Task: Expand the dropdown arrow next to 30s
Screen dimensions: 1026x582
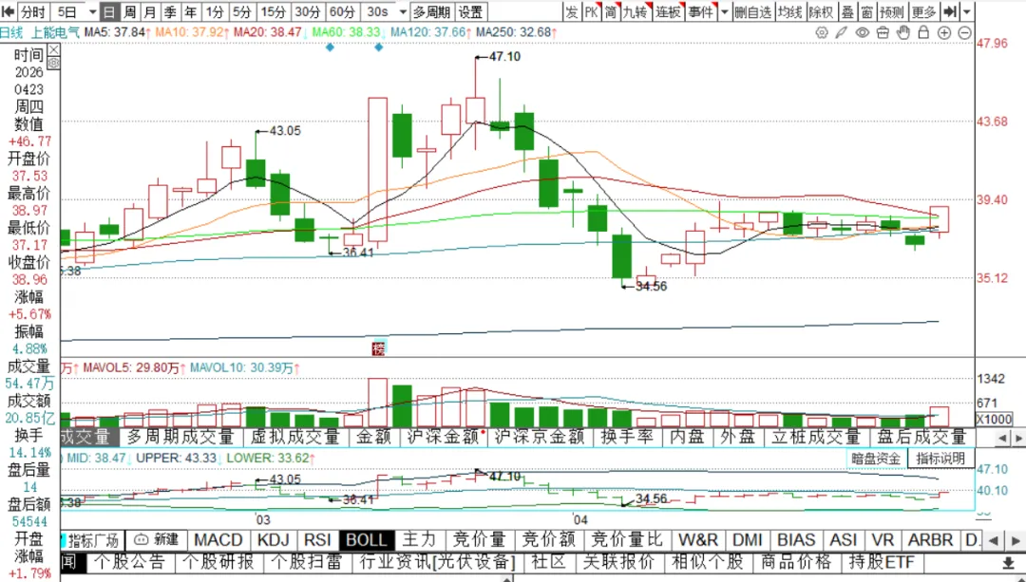Action: [403, 11]
